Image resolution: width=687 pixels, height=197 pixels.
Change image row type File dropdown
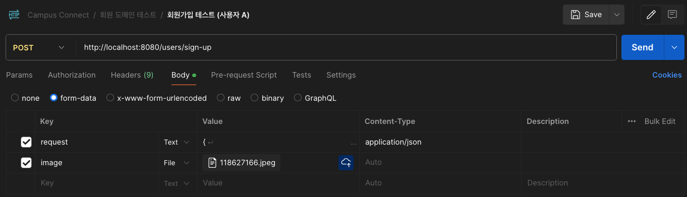click(177, 163)
